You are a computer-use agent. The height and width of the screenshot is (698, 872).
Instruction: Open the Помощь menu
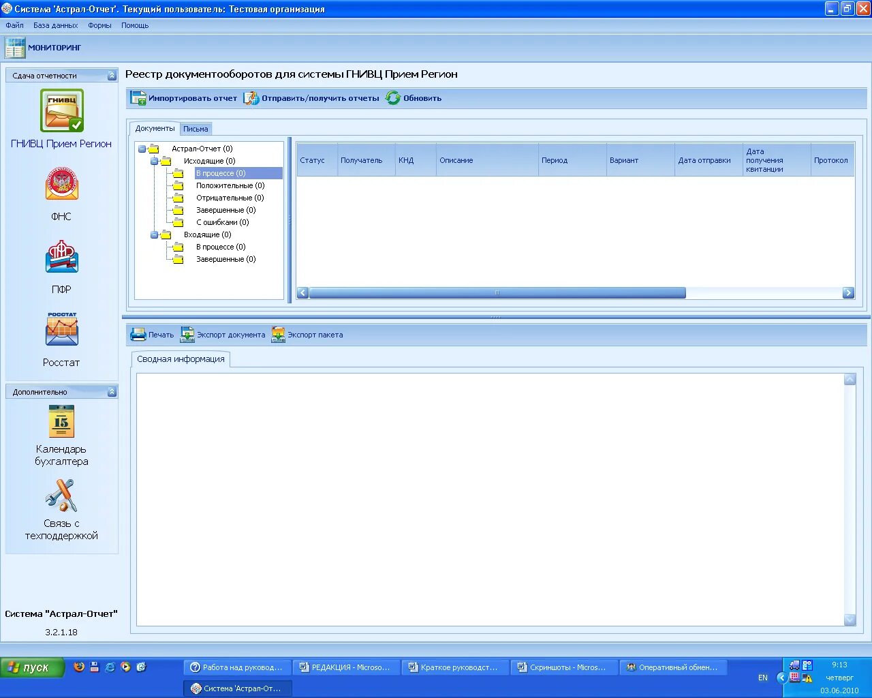pyautogui.click(x=135, y=25)
